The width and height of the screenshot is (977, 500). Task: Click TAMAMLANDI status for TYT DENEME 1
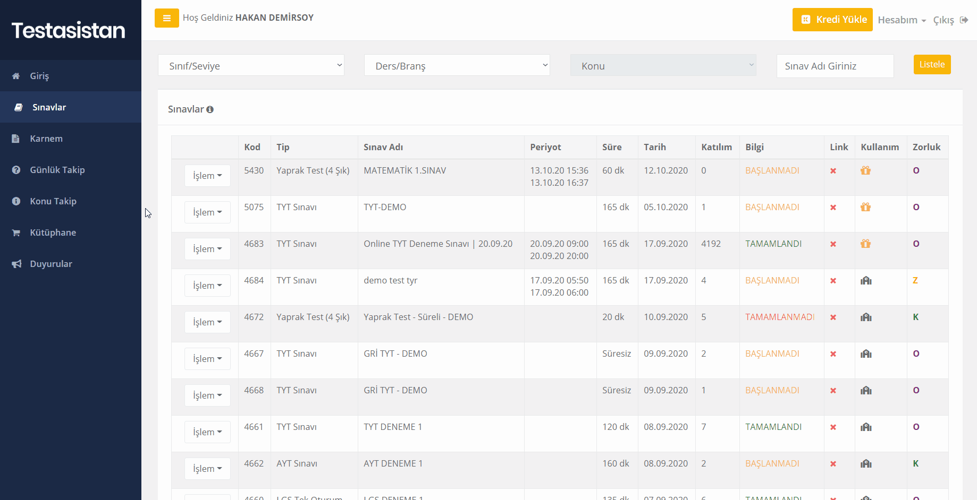click(x=773, y=427)
